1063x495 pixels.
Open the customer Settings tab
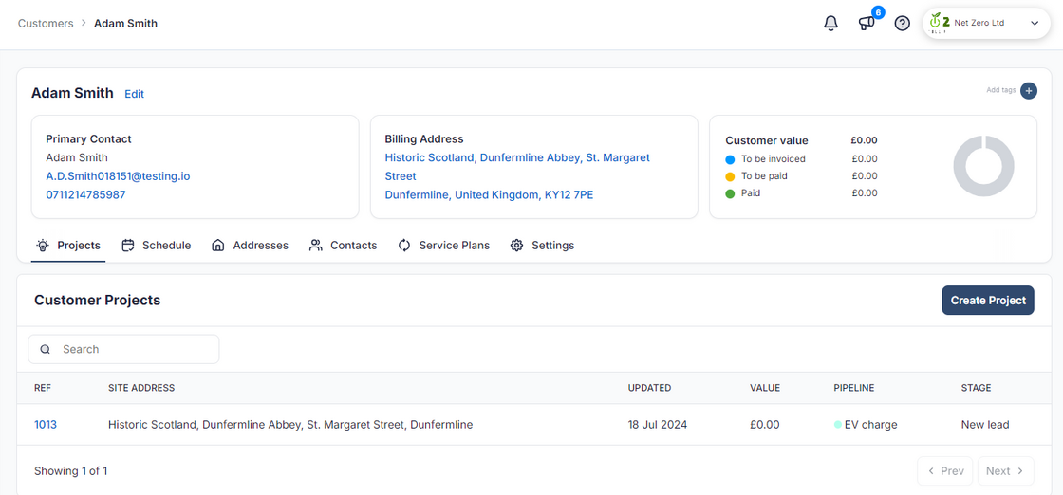pos(542,246)
